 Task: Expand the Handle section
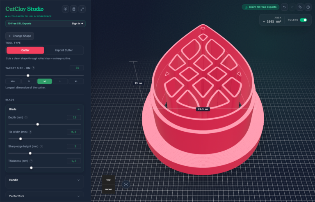click(x=44, y=180)
